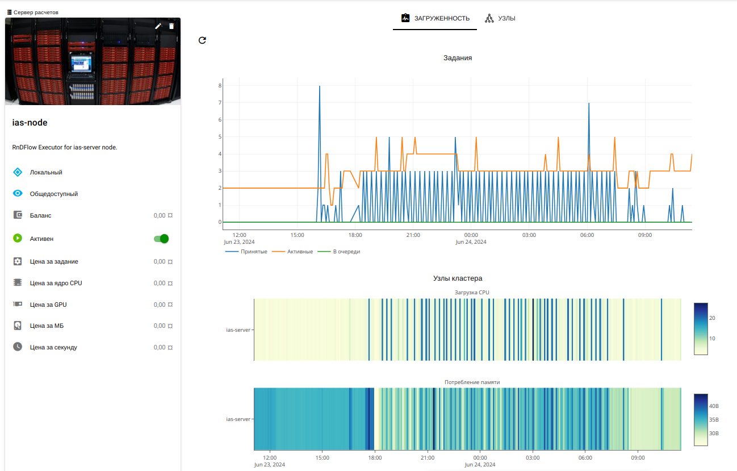
Task: Click the pencil edit icon on server image
Action: [158, 26]
